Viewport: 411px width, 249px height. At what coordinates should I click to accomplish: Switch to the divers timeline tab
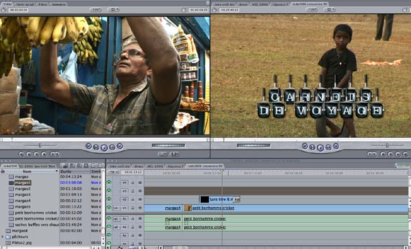click(138, 166)
